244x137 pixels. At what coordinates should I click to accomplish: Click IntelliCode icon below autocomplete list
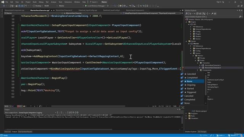coord(183,107)
